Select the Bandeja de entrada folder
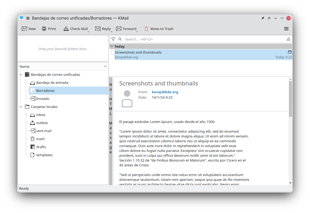The height and width of the screenshot is (213, 310). (x=52, y=83)
